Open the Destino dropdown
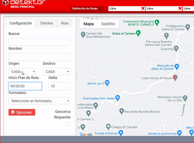Screen dimensions: 194x143 57,71
